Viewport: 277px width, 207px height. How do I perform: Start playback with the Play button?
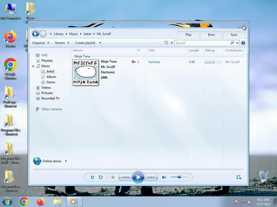[138, 177]
